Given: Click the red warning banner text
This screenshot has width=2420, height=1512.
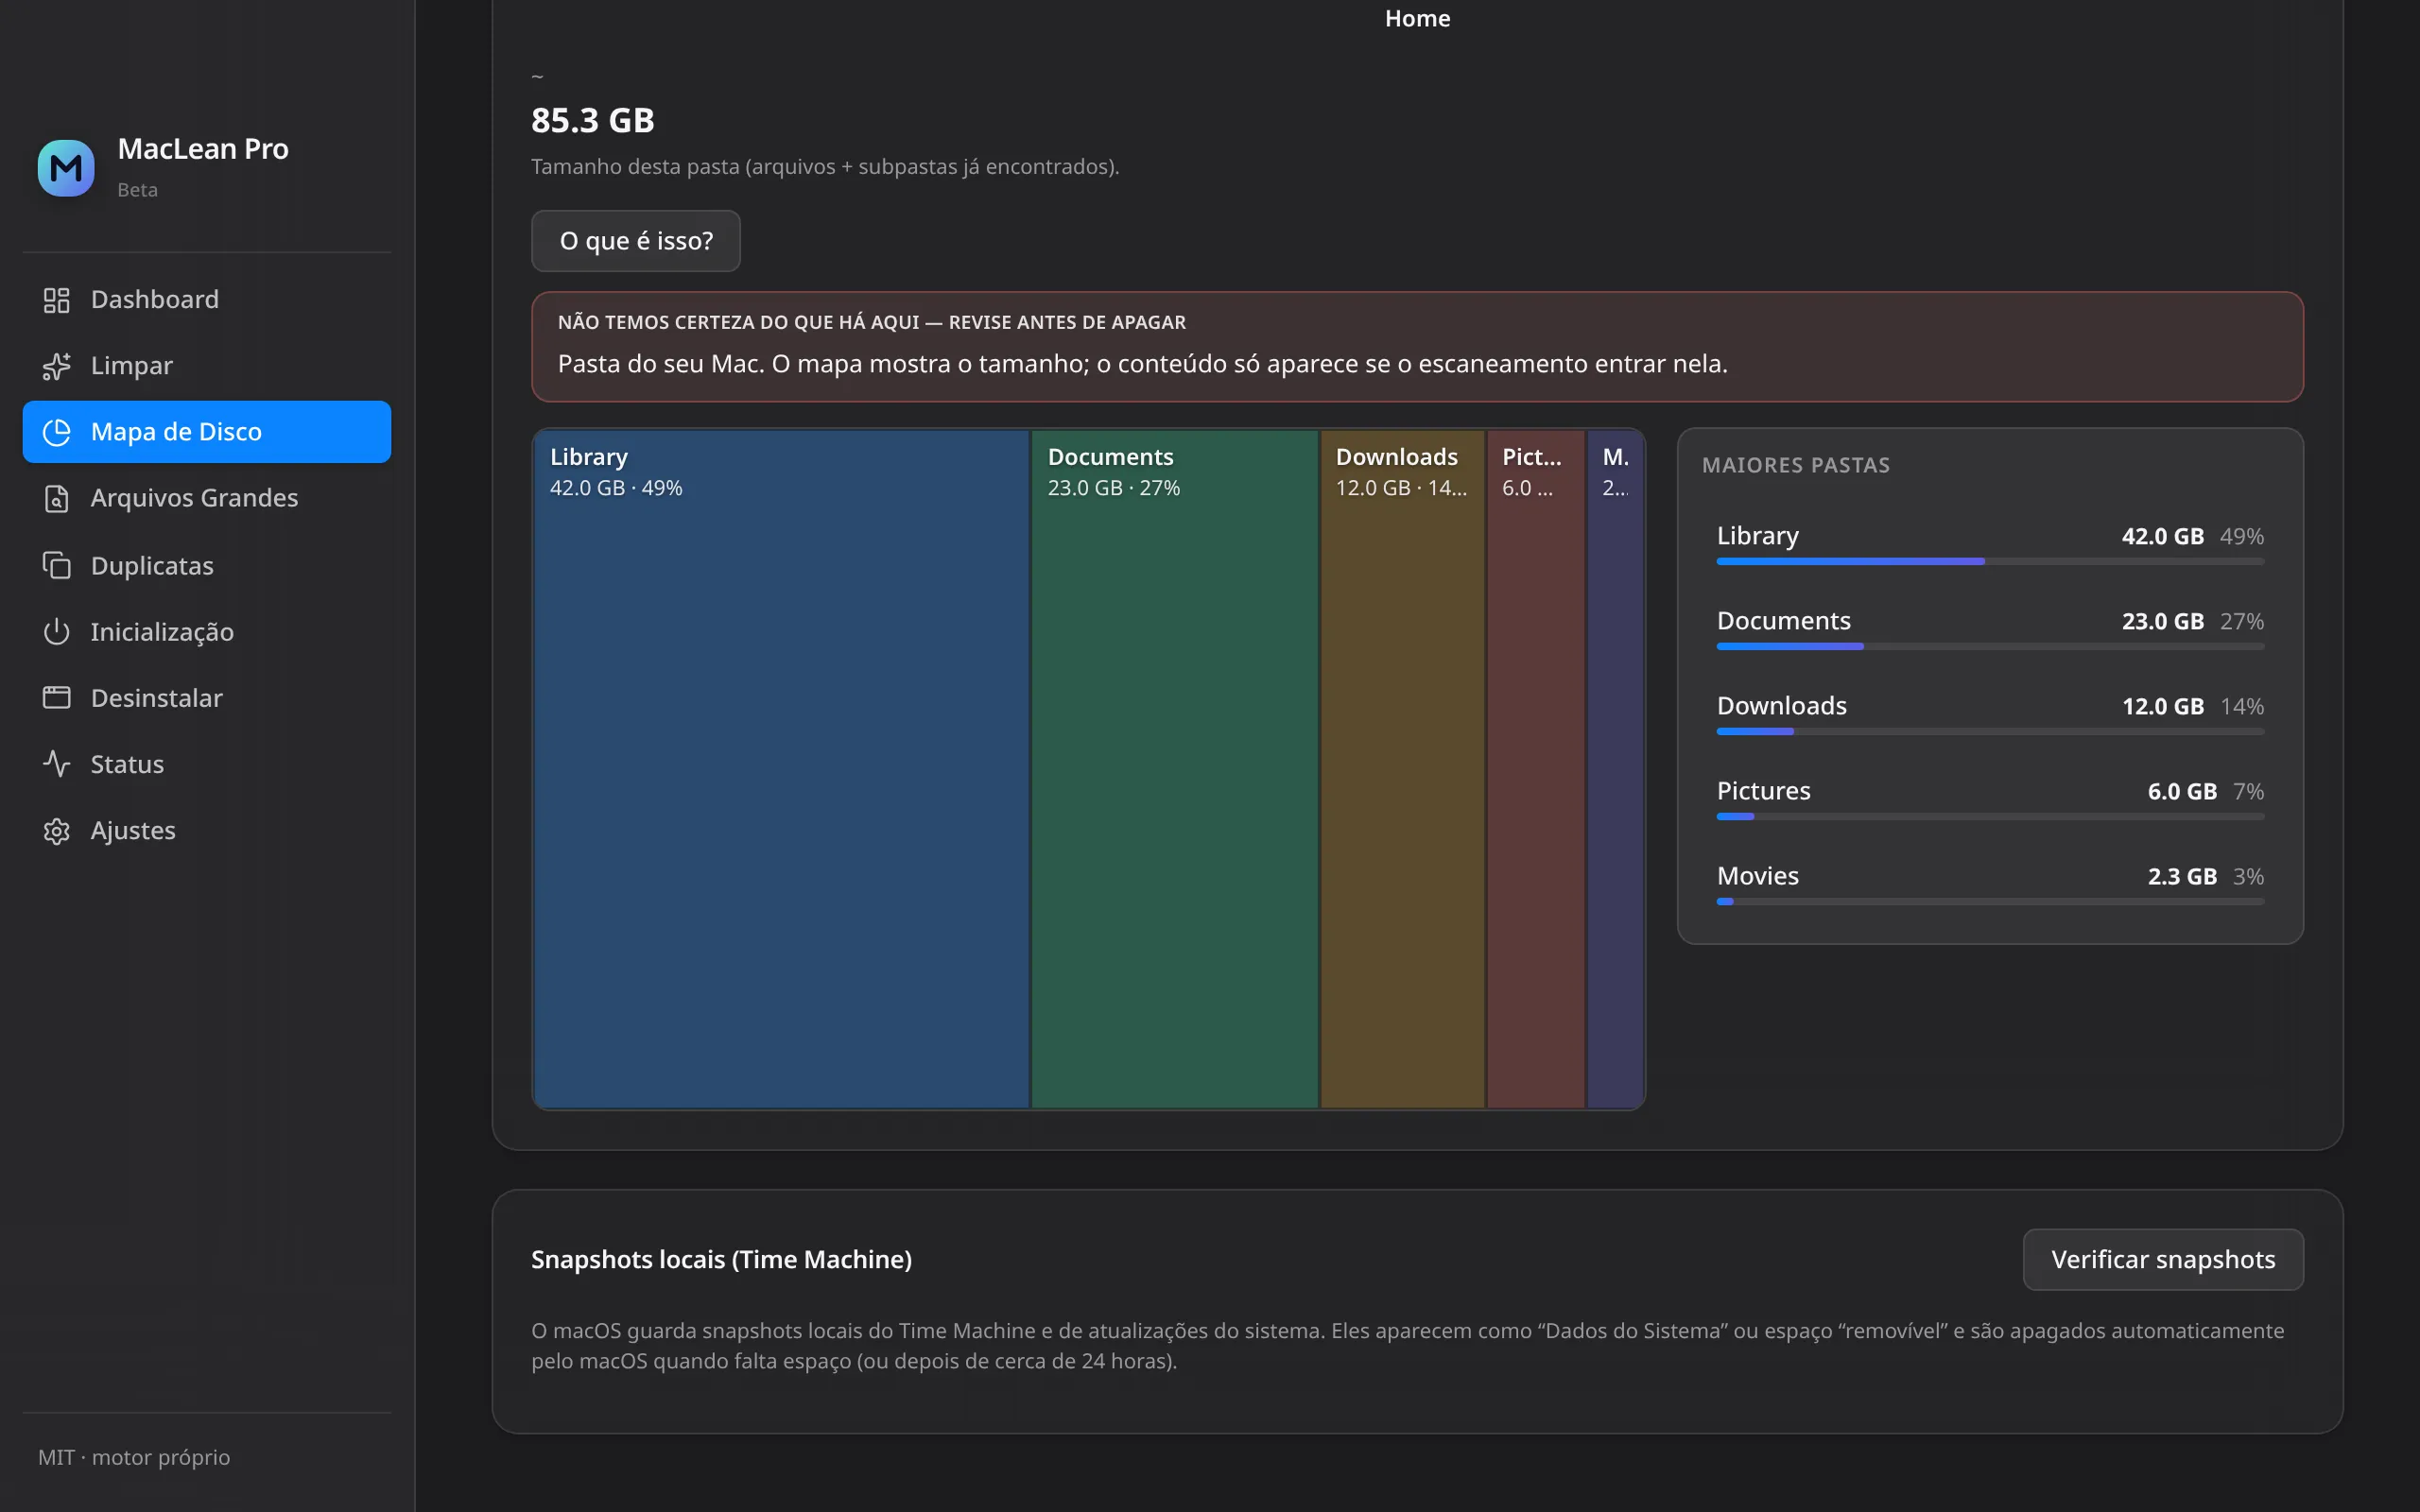Looking at the screenshot, I should point(1142,364).
